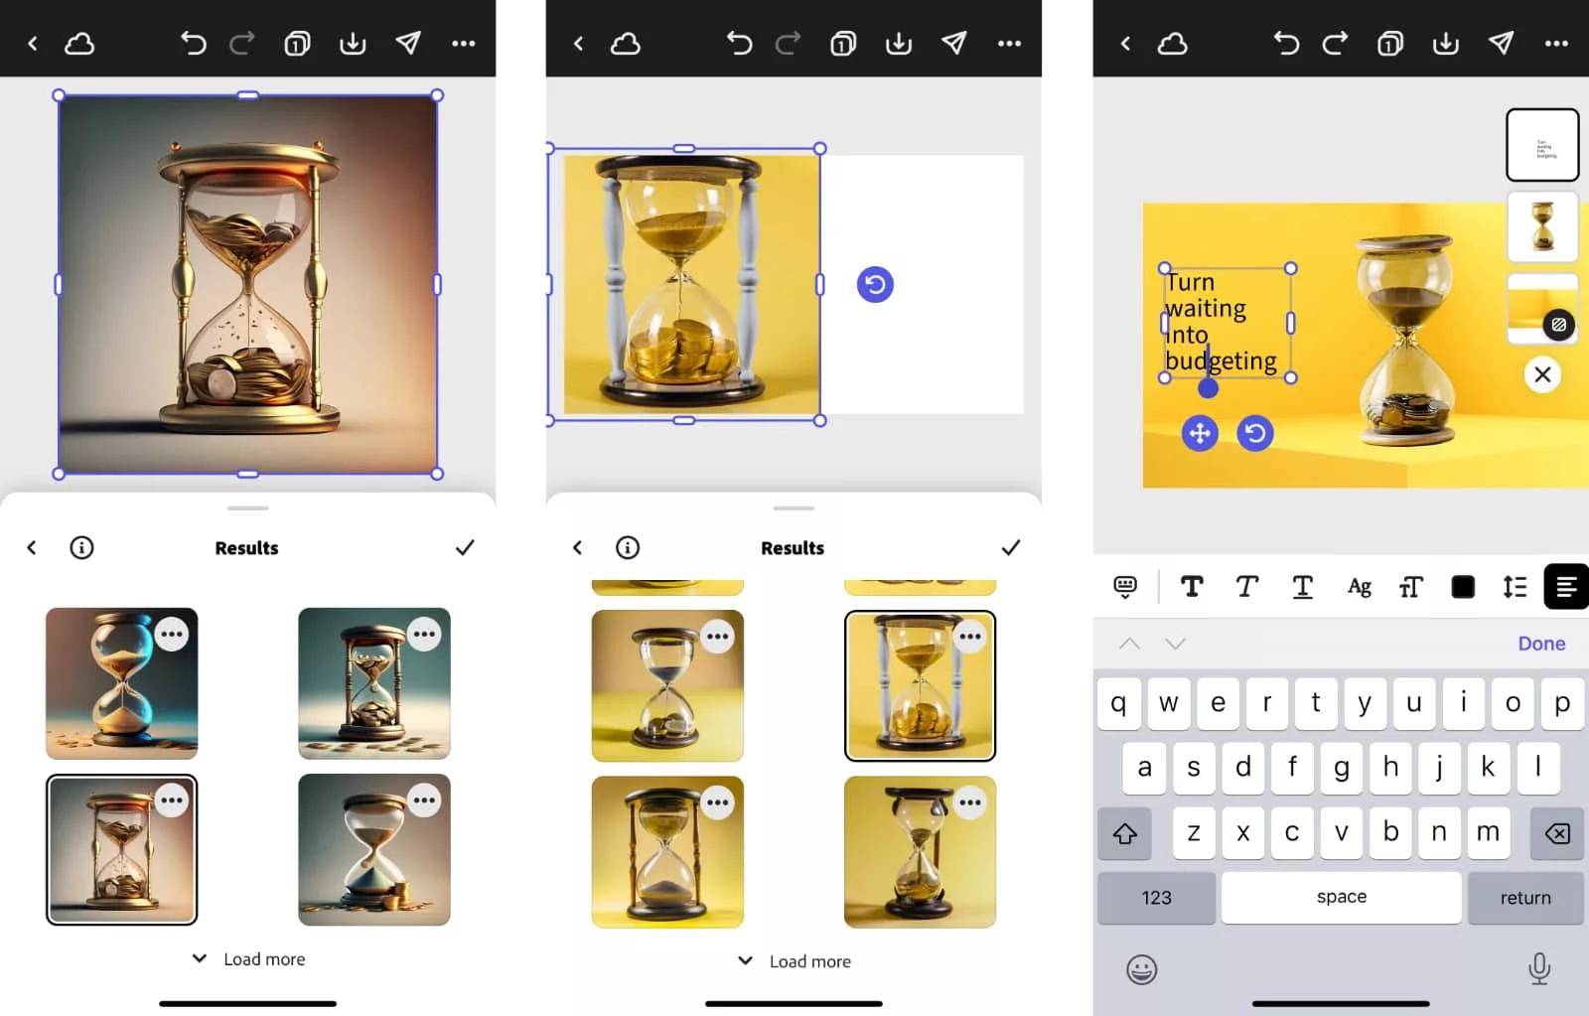Tap the rotate handle below the text box
Screen dimensions: 1589x1016
pos(1255,433)
